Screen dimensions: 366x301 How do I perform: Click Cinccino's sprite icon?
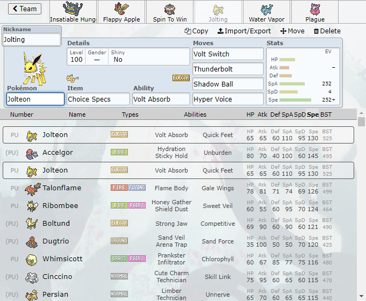coord(32,278)
